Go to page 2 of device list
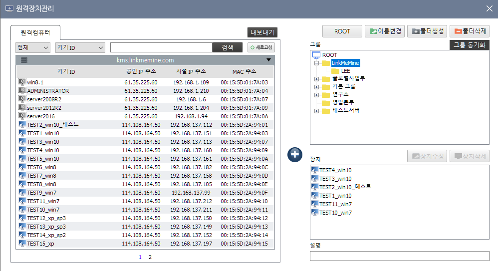This screenshot has height=271, width=498. pos(150,257)
